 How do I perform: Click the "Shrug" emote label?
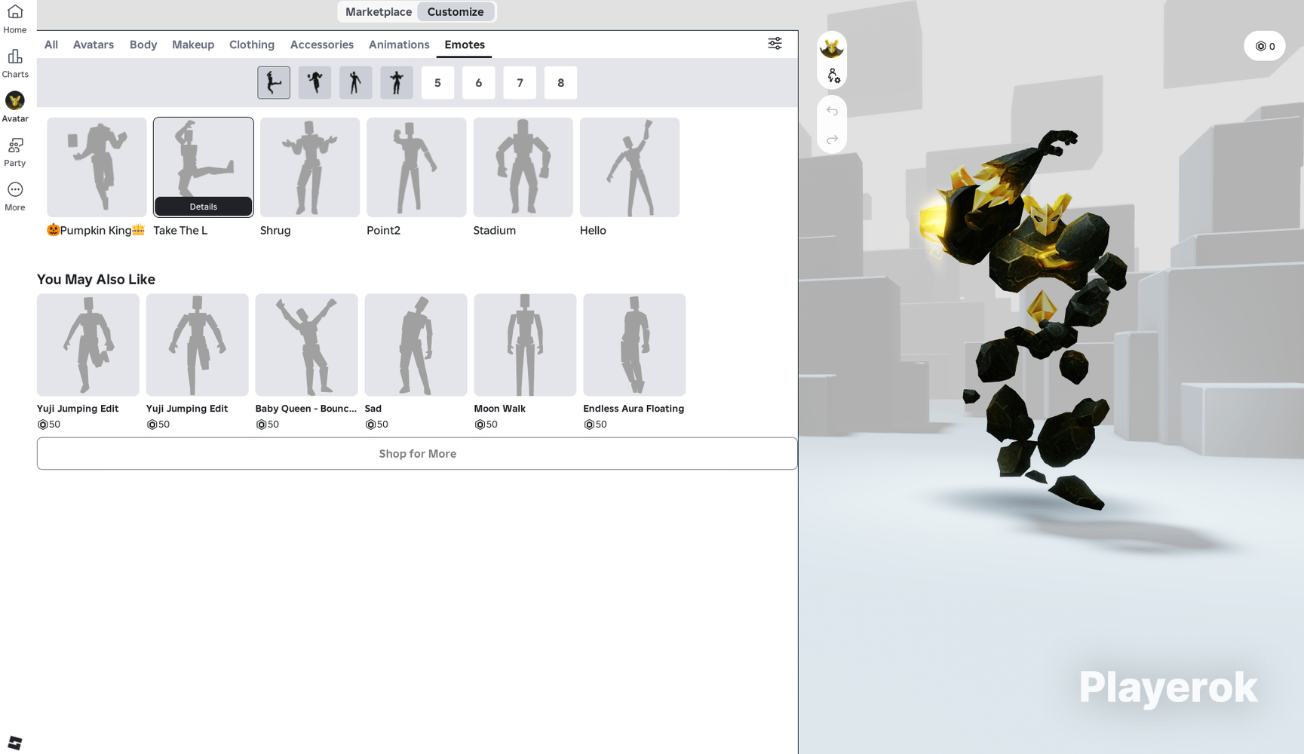point(275,231)
